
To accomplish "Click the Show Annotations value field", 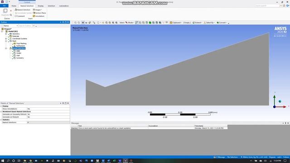I will (48, 109).
